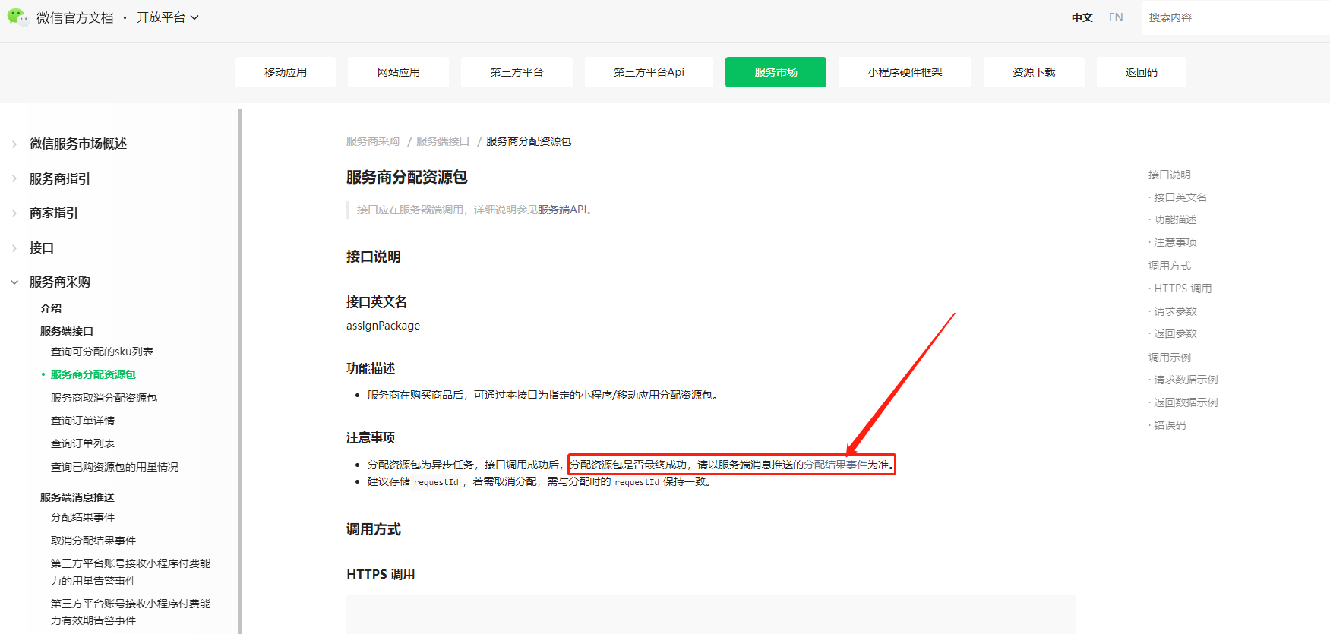Image resolution: width=1330 pixels, height=634 pixels.
Task: Select 服务端接口 sidebar group
Action: 67,331
